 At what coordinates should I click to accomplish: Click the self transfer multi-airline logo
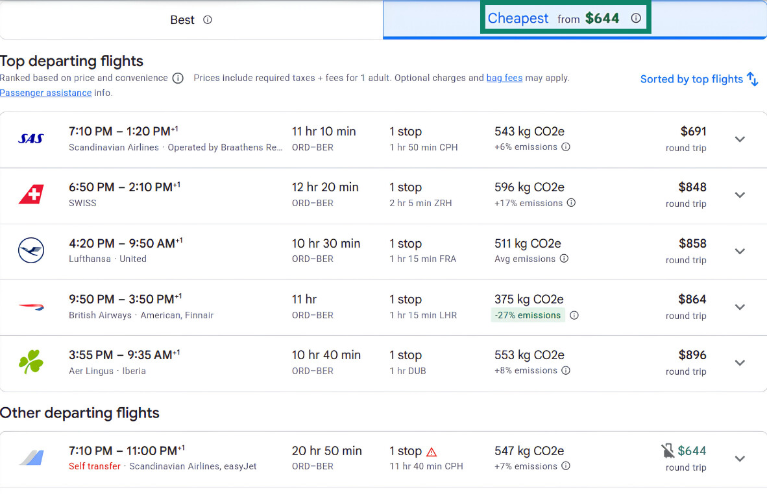click(32, 458)
